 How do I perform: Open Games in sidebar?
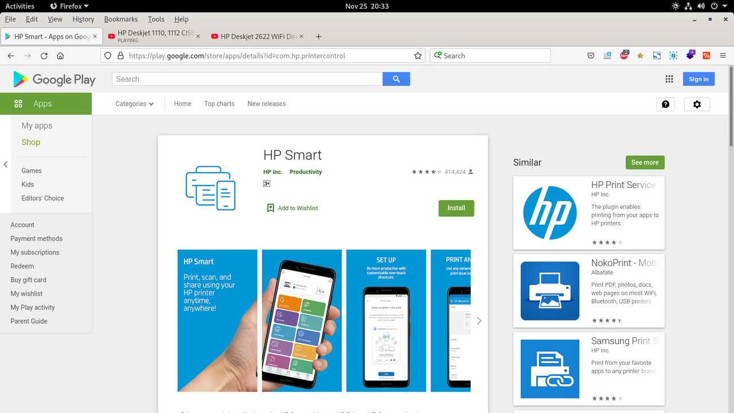click(x=32, y=170)
